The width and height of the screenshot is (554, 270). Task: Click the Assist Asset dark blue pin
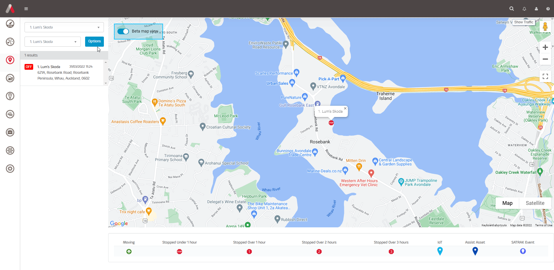click(x=475, y=251)
